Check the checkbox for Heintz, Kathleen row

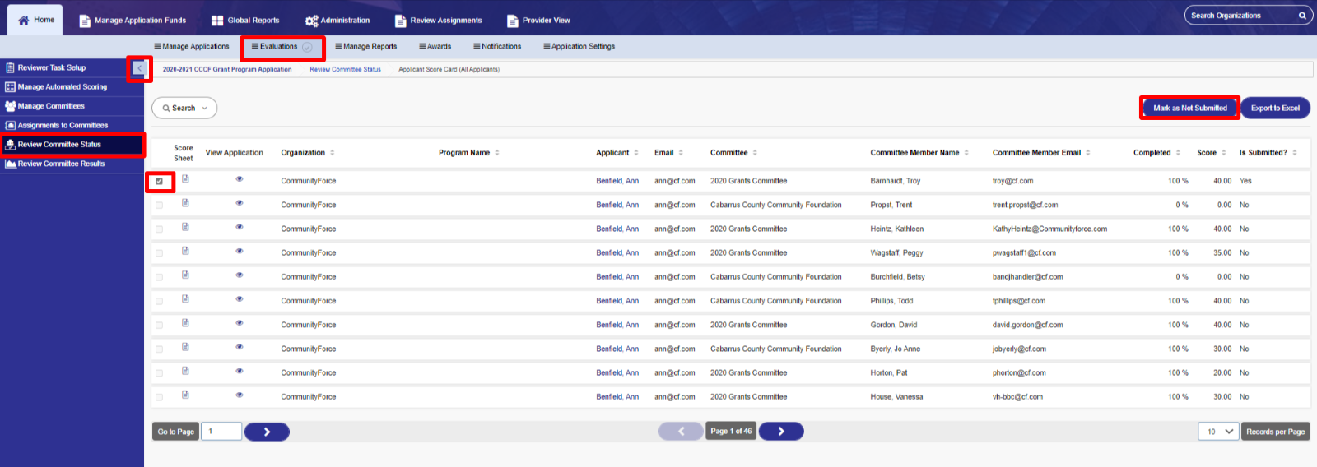pyautogui.click(x=159, y=229)
